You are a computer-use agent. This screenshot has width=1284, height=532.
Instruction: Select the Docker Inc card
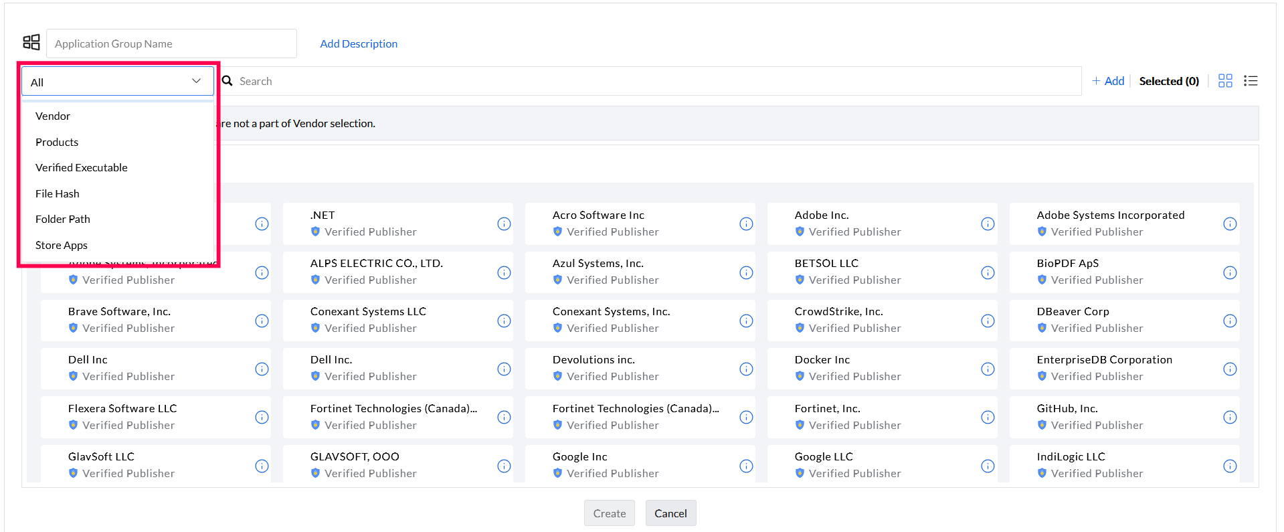[883, 368]
